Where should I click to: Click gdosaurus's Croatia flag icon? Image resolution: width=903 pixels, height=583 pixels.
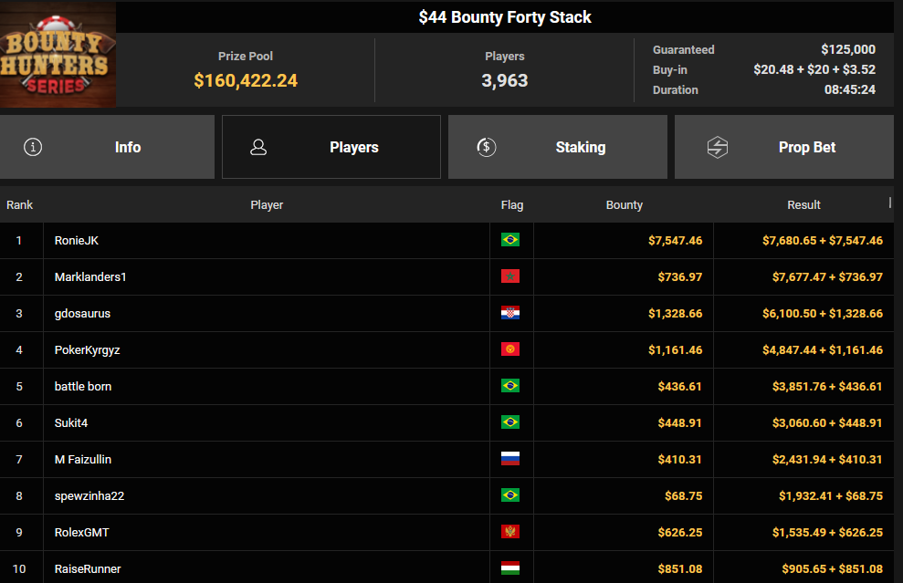[x=510, y=313]
